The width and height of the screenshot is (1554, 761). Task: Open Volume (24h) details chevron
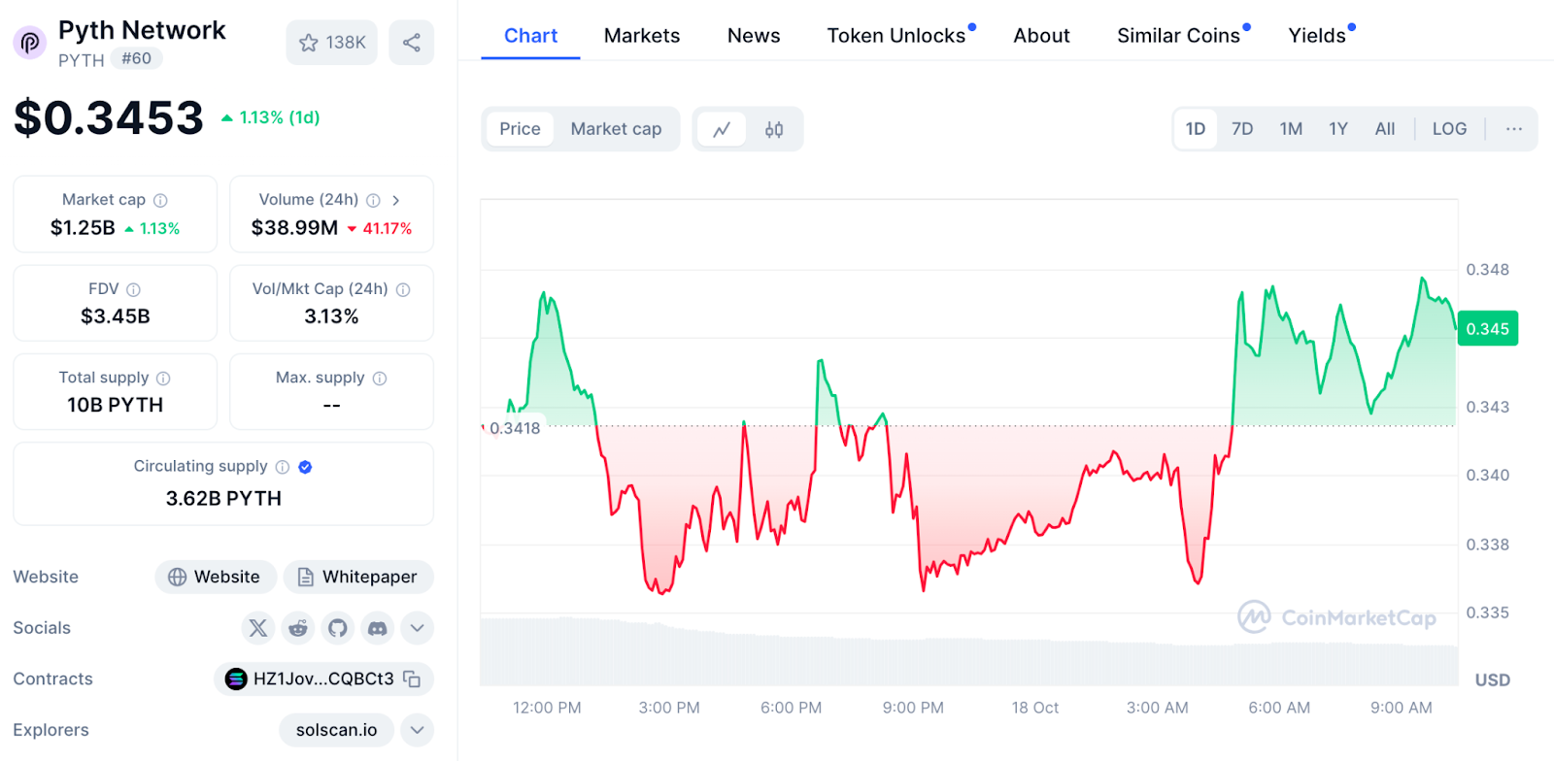396,200
